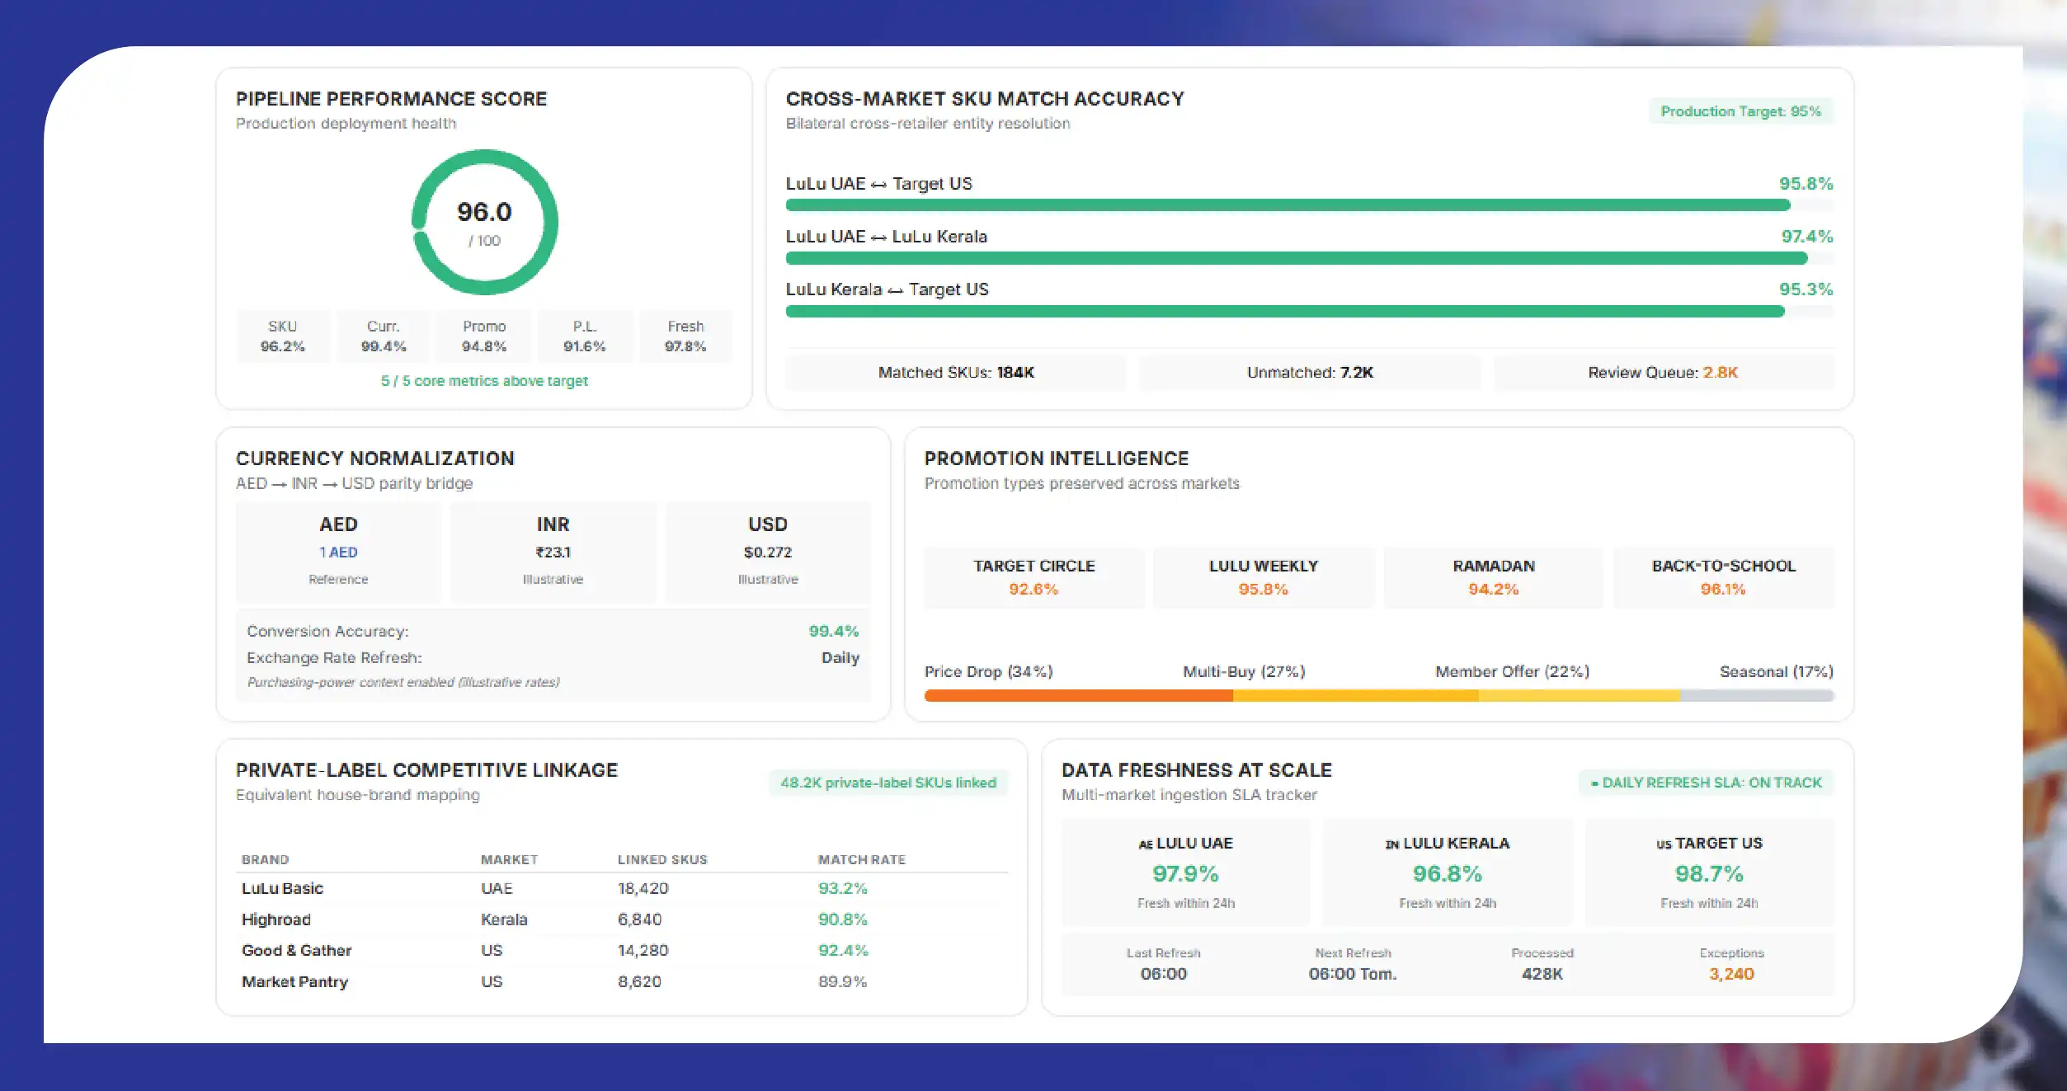Click the 'Multi-Buy (27%)' label
Image resolution: width=2067 pixels, height=1091 pixels.
click(x=1244, y=671)
